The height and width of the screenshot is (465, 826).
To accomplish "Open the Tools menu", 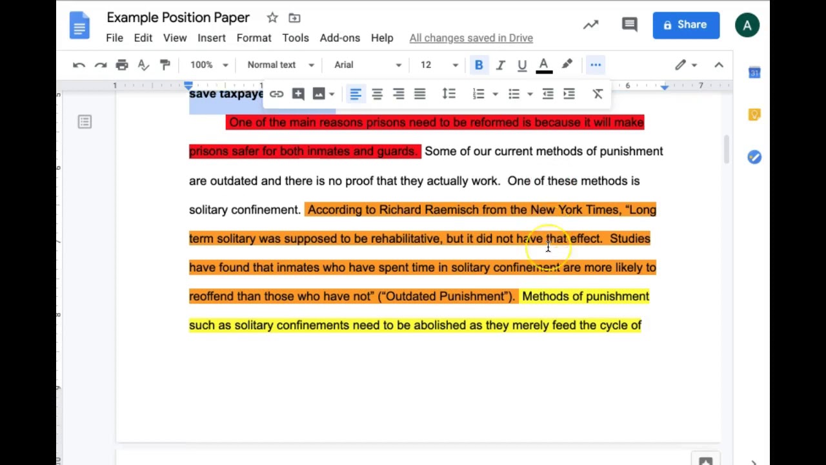I will [296, 38].
